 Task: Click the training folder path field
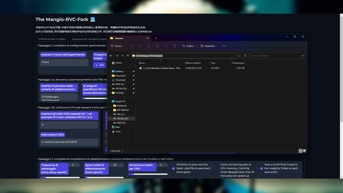coord(59,98)
